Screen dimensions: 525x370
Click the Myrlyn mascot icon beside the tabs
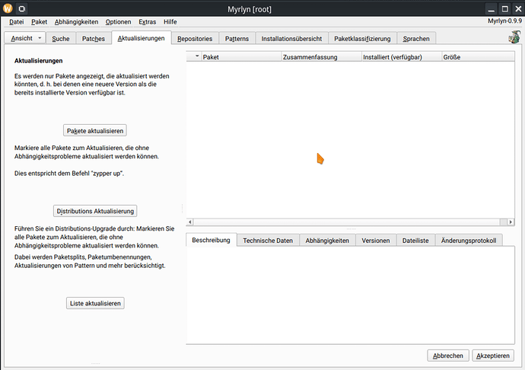point(514,38)
